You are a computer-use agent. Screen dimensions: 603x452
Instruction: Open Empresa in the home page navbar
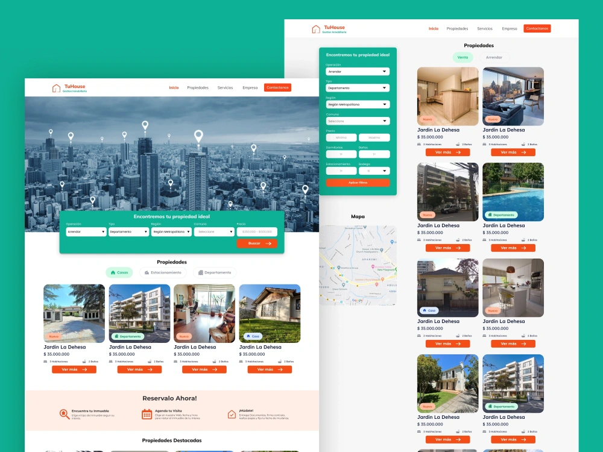(250, 87)
